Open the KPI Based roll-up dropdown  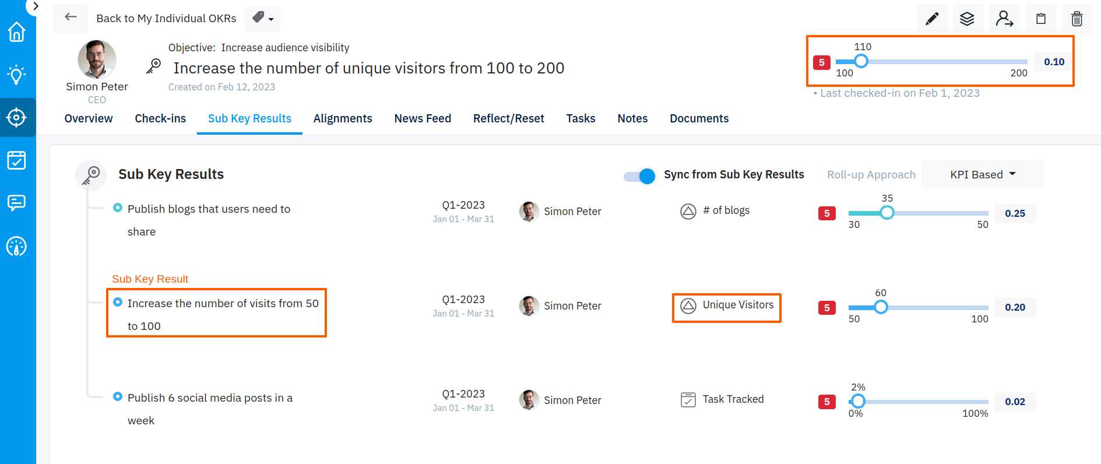pyautogui.click(x=982, y=174)
